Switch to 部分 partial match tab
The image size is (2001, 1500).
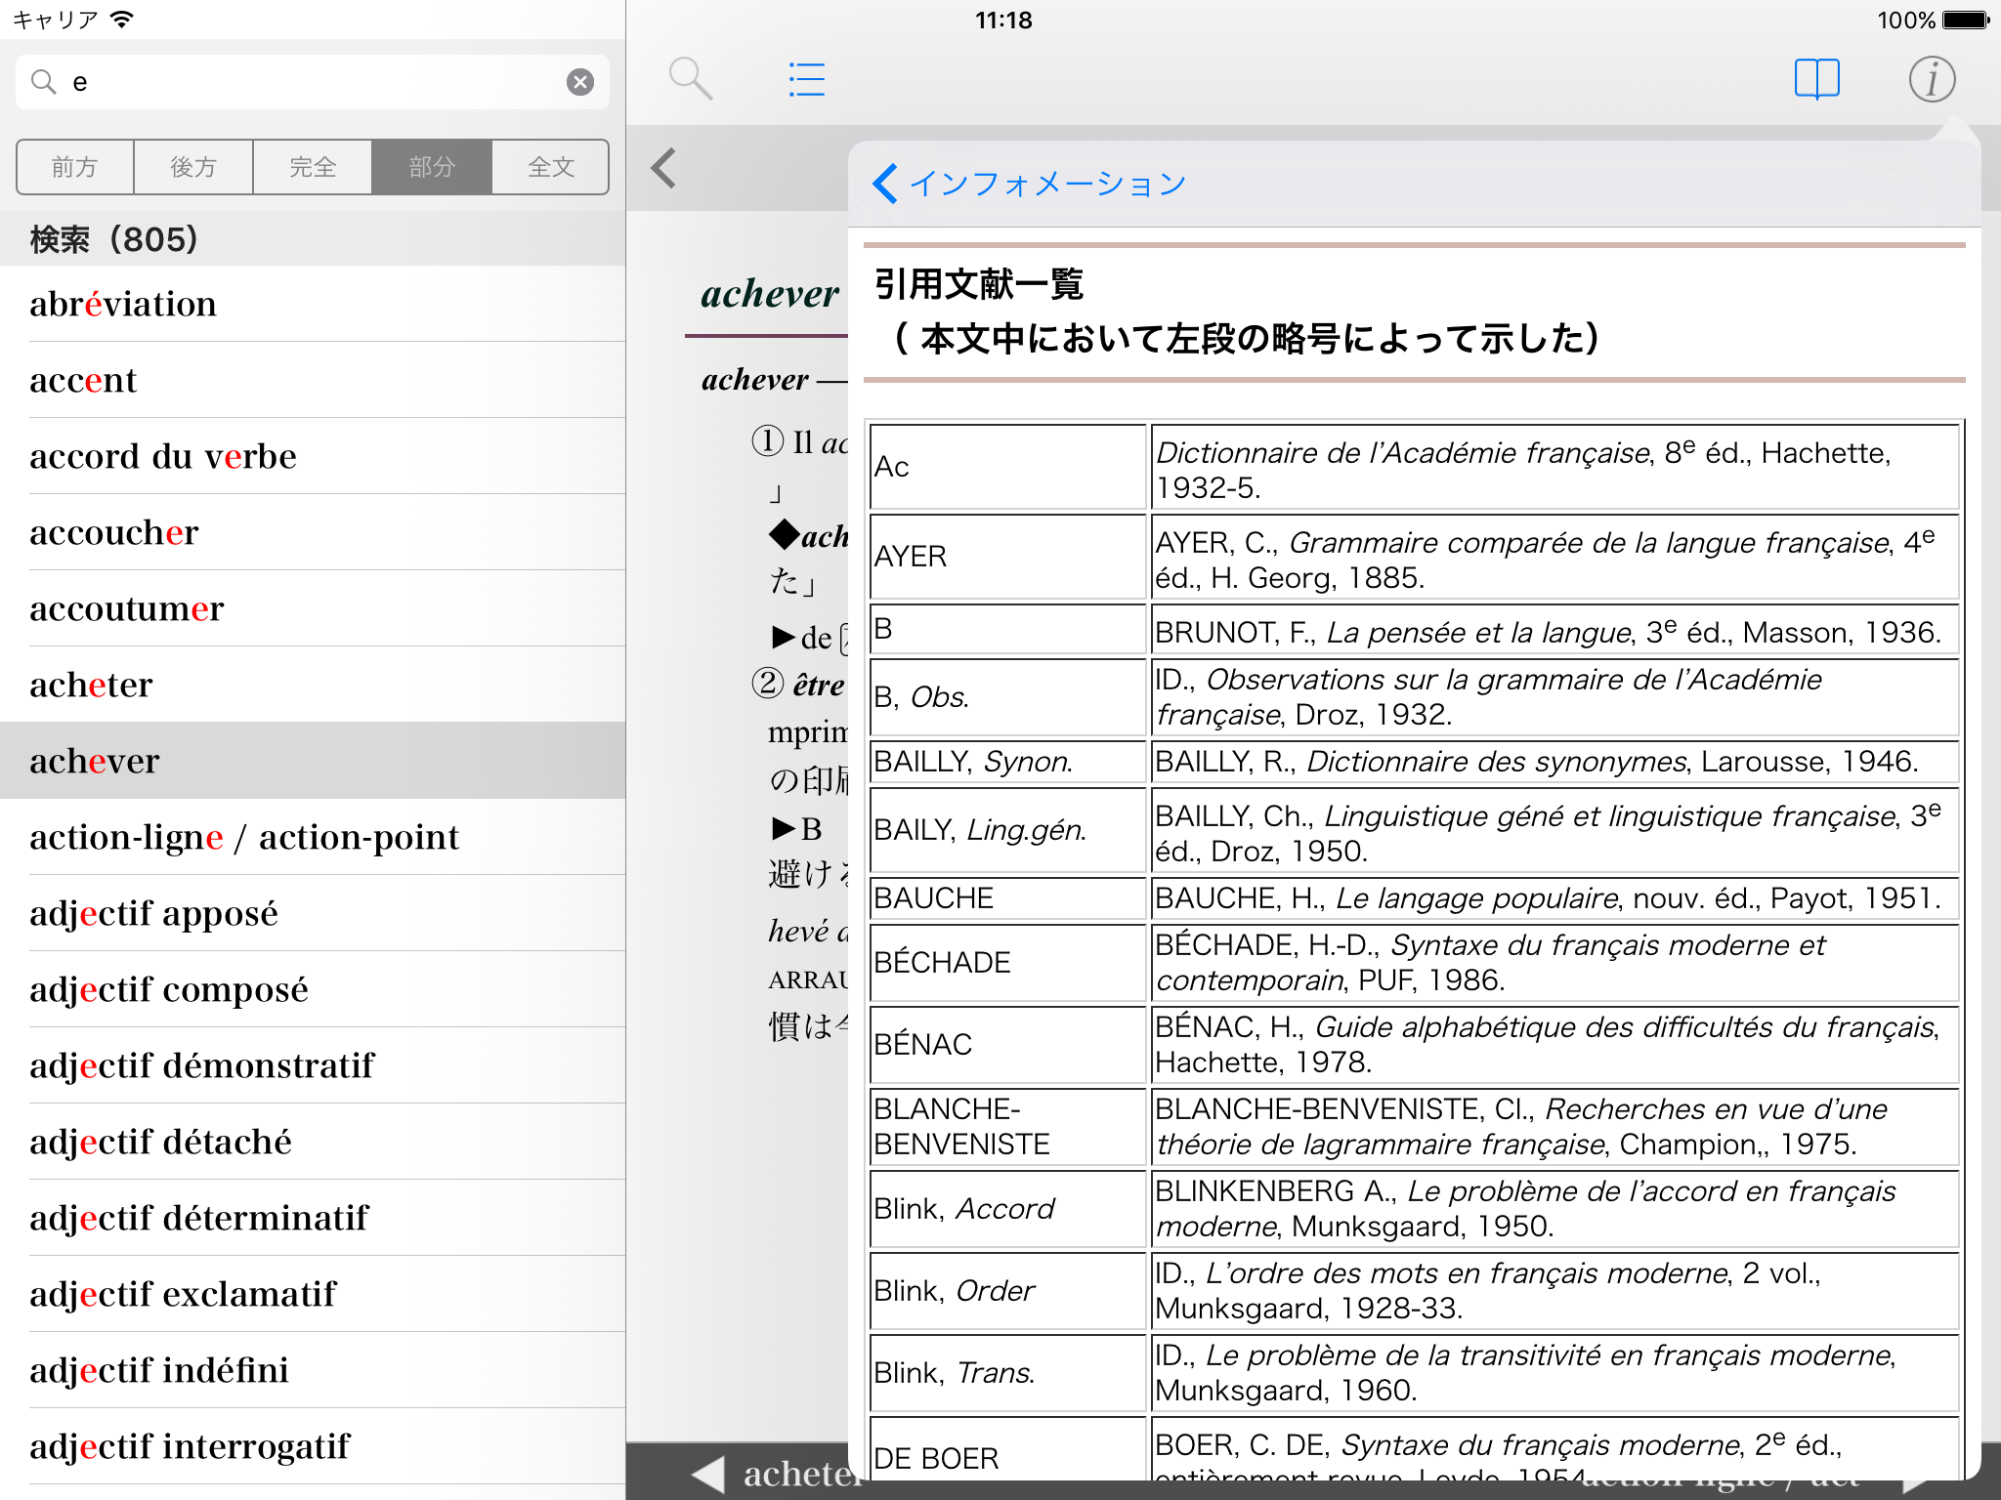[x=432, y=167]
